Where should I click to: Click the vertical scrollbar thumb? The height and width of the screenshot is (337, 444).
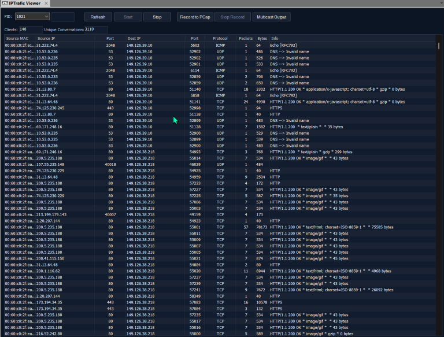click(x=439, y=46)
